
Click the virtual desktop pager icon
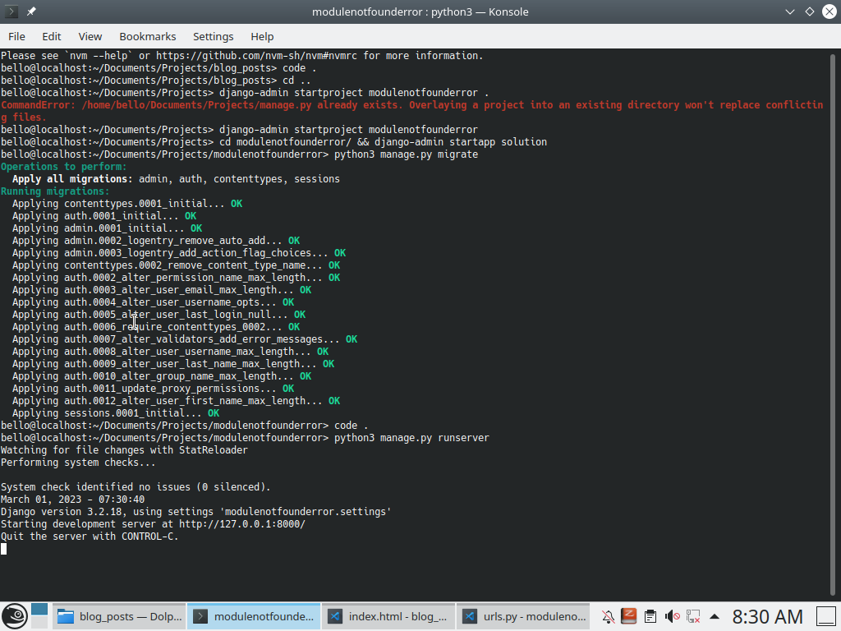coord(39,616)
